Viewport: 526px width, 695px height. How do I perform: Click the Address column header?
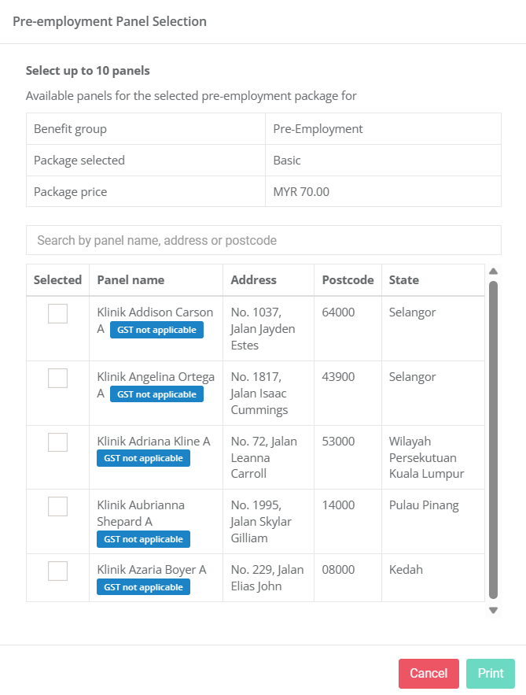(x=253, y=280)
